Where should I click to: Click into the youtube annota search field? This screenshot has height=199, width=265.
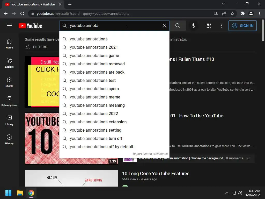(114, 26)
